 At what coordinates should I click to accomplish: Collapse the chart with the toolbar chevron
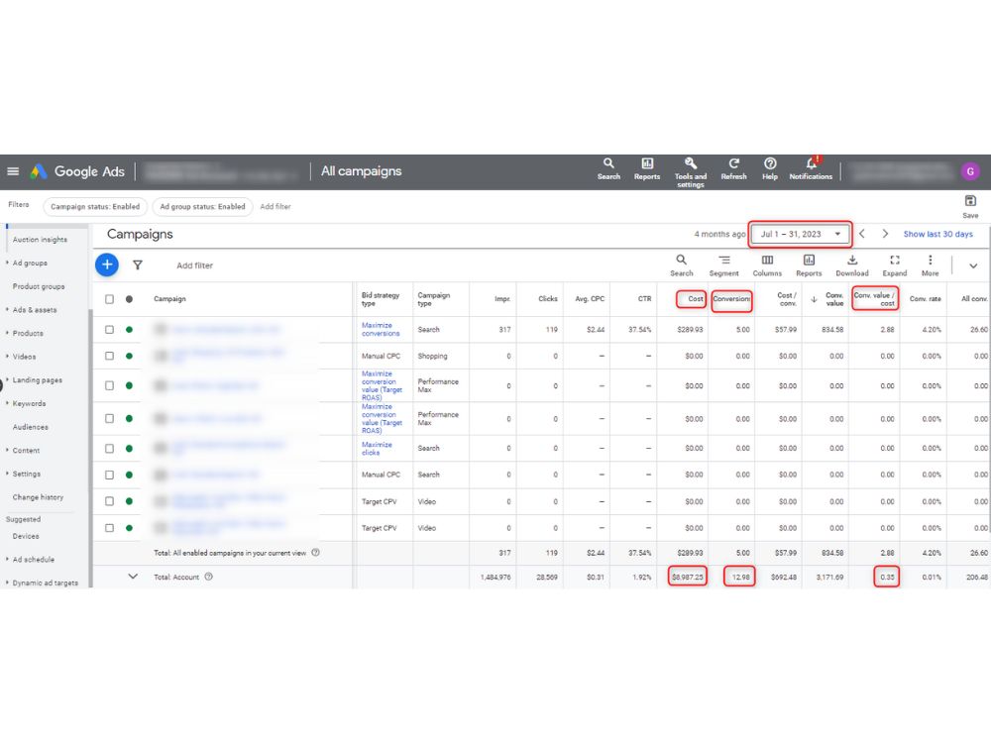[x=973, y=265]
